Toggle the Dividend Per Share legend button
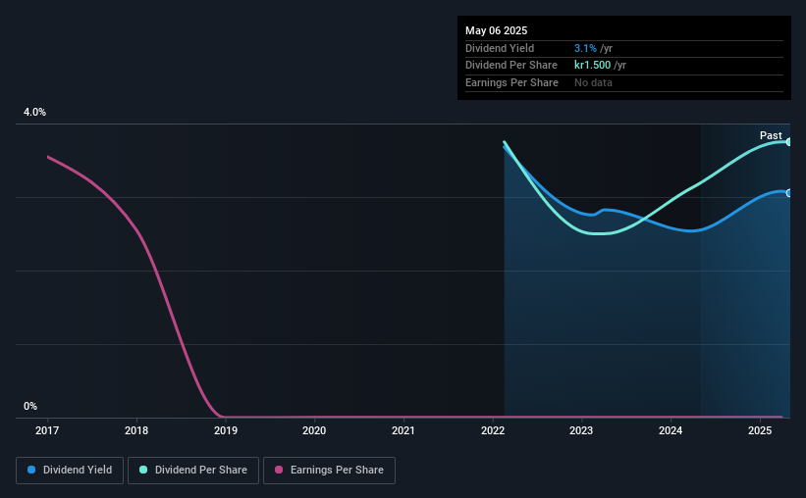The width and height of the screenshot is (806, 498). point(193,471)
